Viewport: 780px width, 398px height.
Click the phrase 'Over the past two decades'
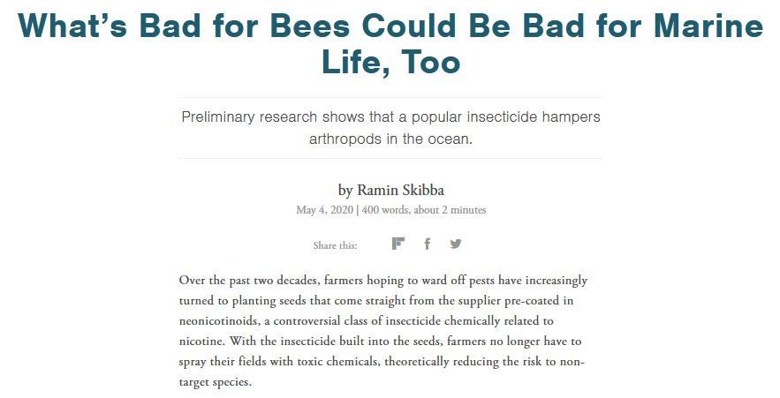pos(248,281)
